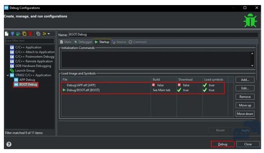Click the Launch Group chain icon
Viewport: 264px width, 153px height.
[12, 70]
